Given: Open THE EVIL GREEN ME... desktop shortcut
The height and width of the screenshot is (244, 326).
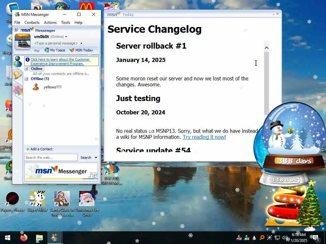Looking at the screenshot, I should point(112,174).
